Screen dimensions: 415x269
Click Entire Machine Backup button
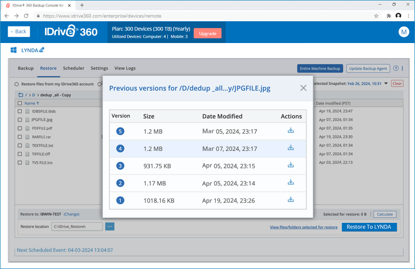[x=320, y=68]
